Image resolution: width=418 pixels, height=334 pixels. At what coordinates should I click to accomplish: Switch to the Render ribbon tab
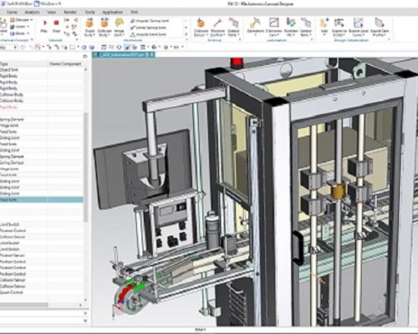tap(70, 13)
